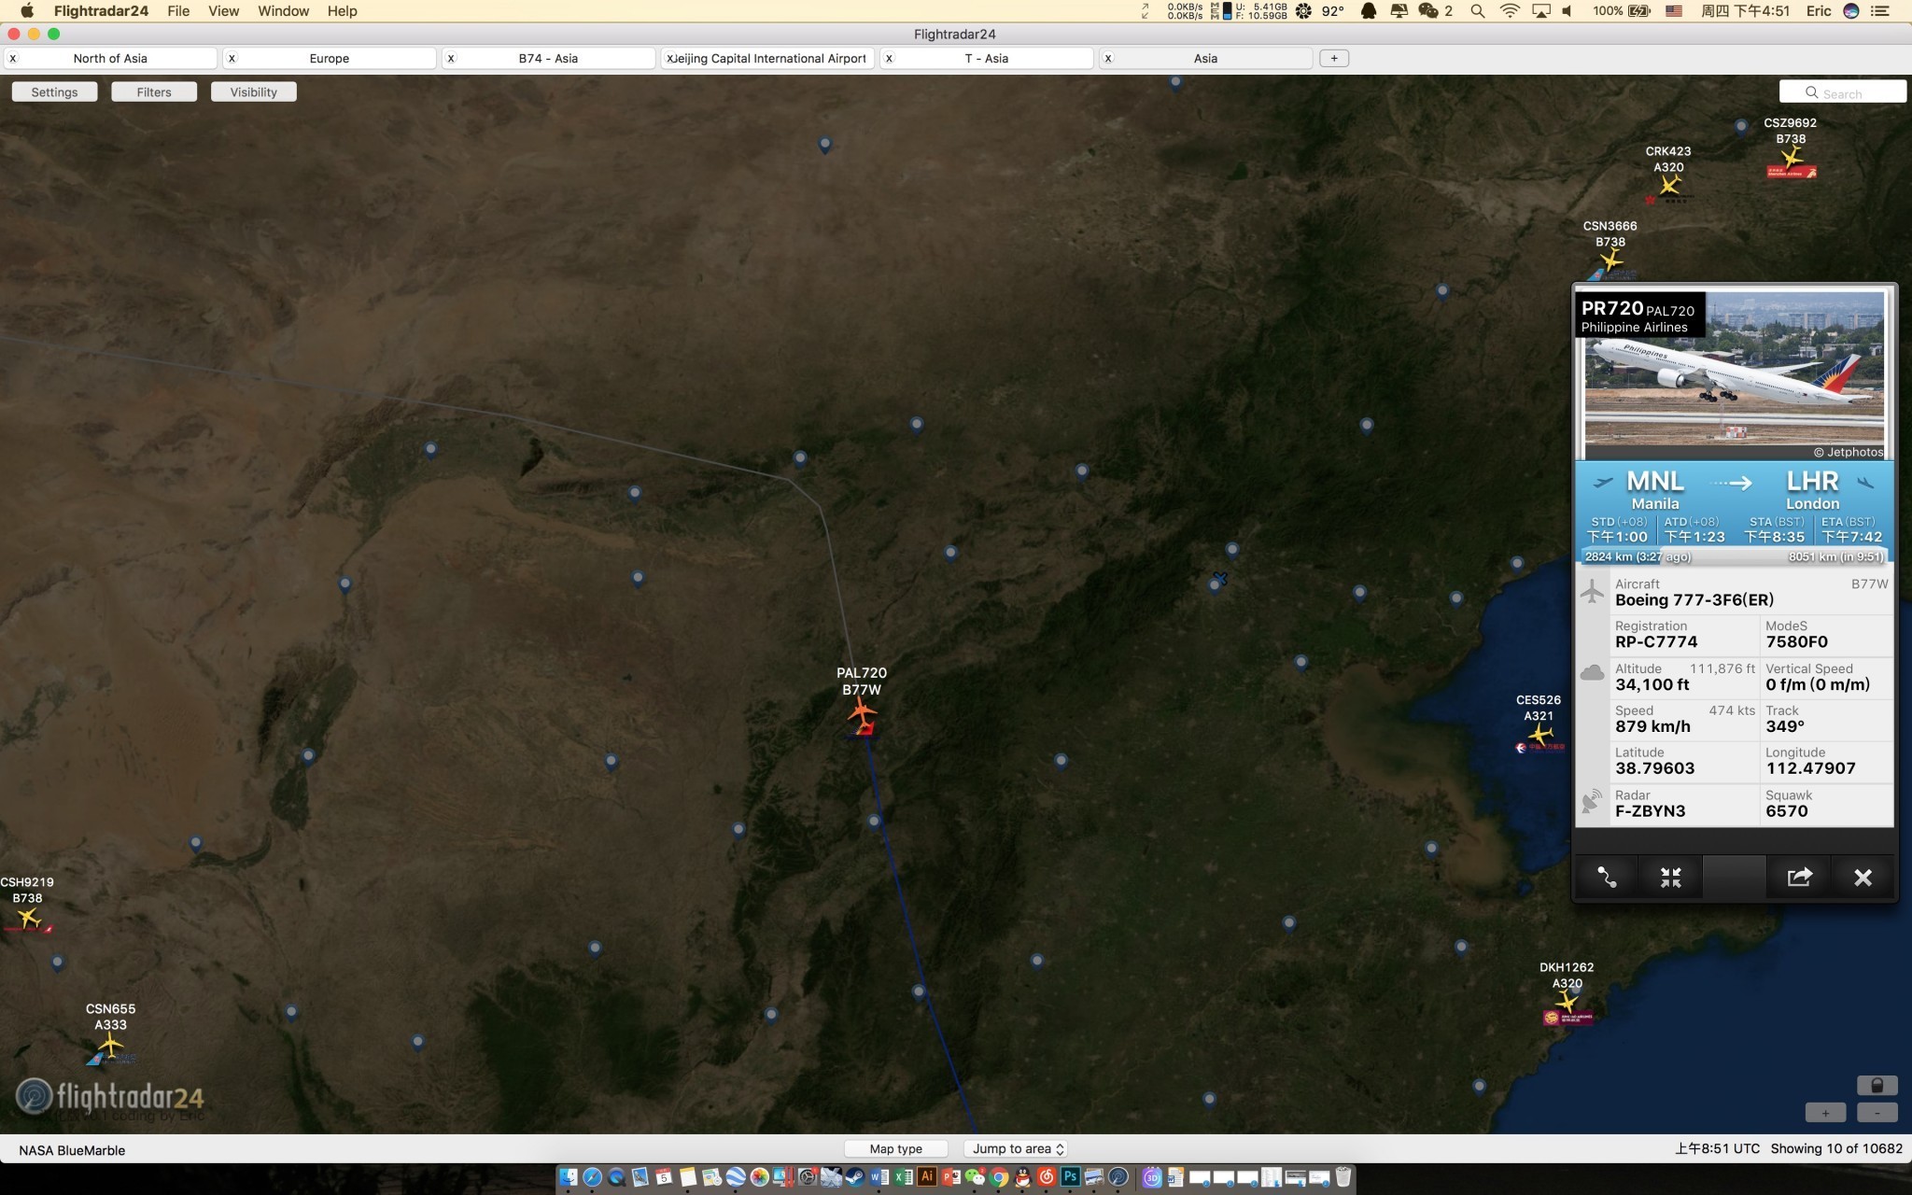This screenshot has width=1912, height=1195.
Task: Focus the Search field
Action: click(1842, 92)
